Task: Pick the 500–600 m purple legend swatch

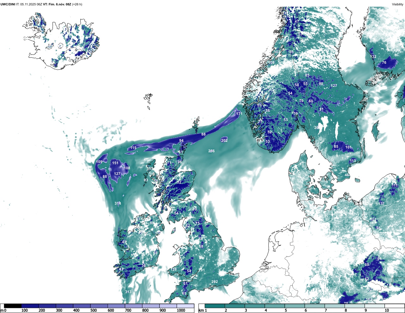Action: pyautogui.click(x=99, y=306)
